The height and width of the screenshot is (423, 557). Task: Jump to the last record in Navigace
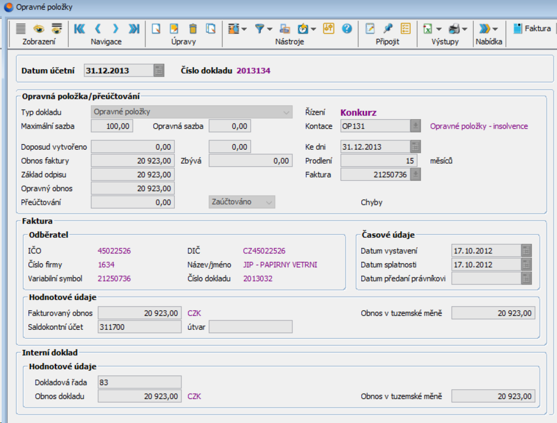pos(134,28)
